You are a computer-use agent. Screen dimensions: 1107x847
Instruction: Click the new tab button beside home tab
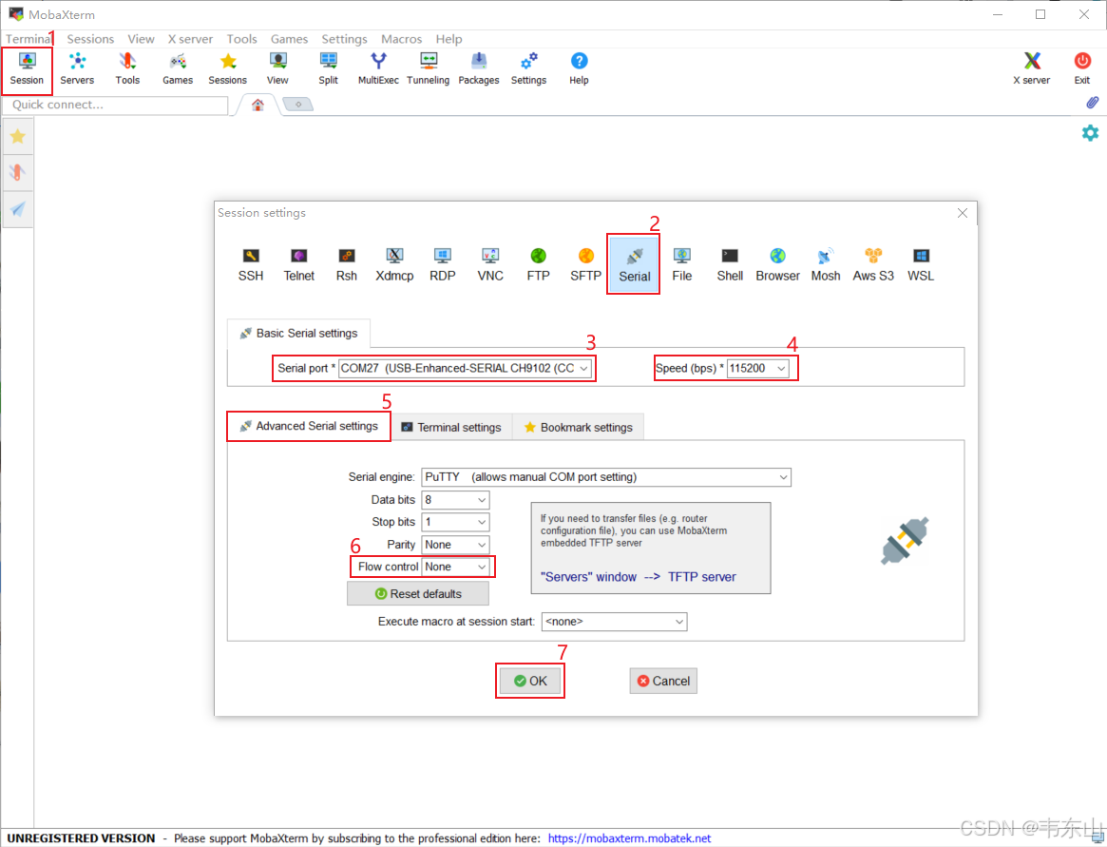[x=298, y=105]
